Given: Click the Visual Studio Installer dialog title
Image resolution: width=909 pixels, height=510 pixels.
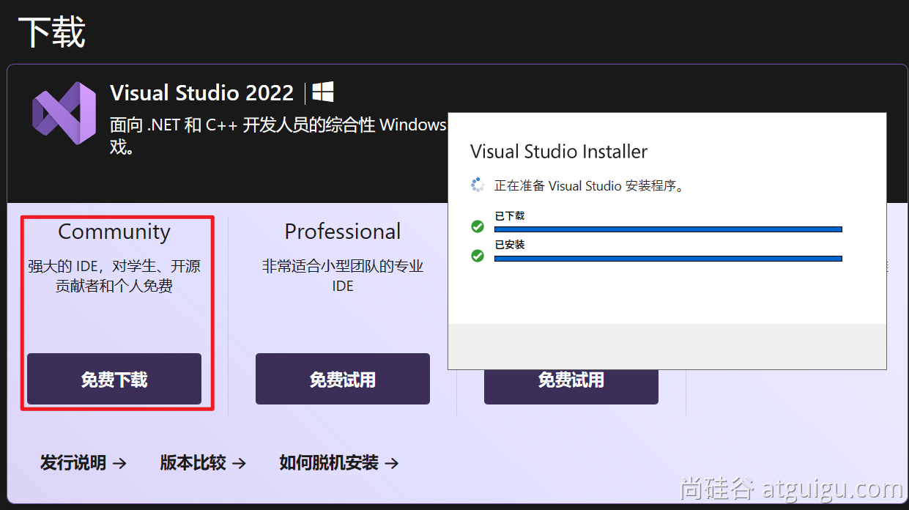Looking at the screenshot, I should 559,152.
